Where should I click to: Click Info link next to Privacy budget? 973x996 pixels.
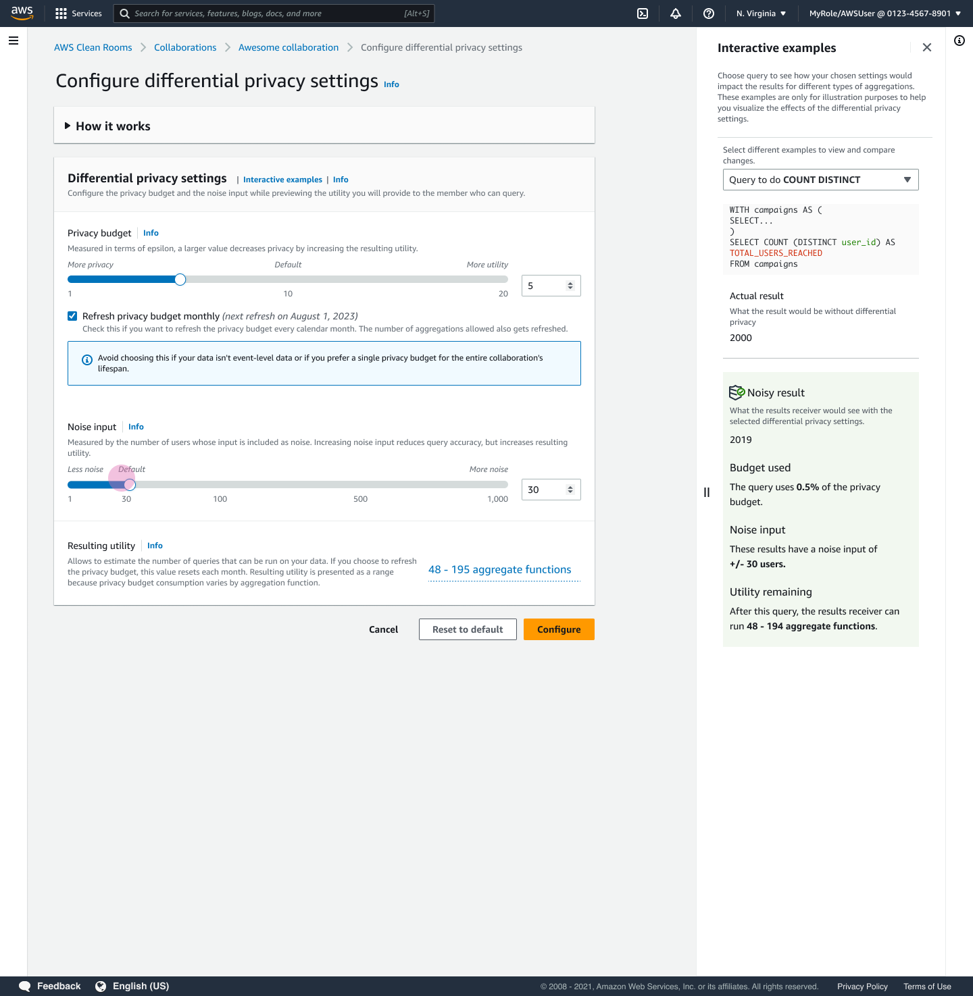coord(151,233)
